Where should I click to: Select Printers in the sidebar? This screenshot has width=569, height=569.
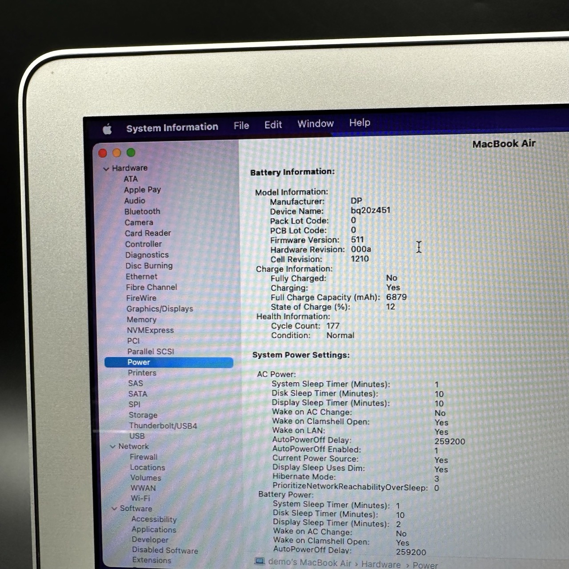pos(142,373)
